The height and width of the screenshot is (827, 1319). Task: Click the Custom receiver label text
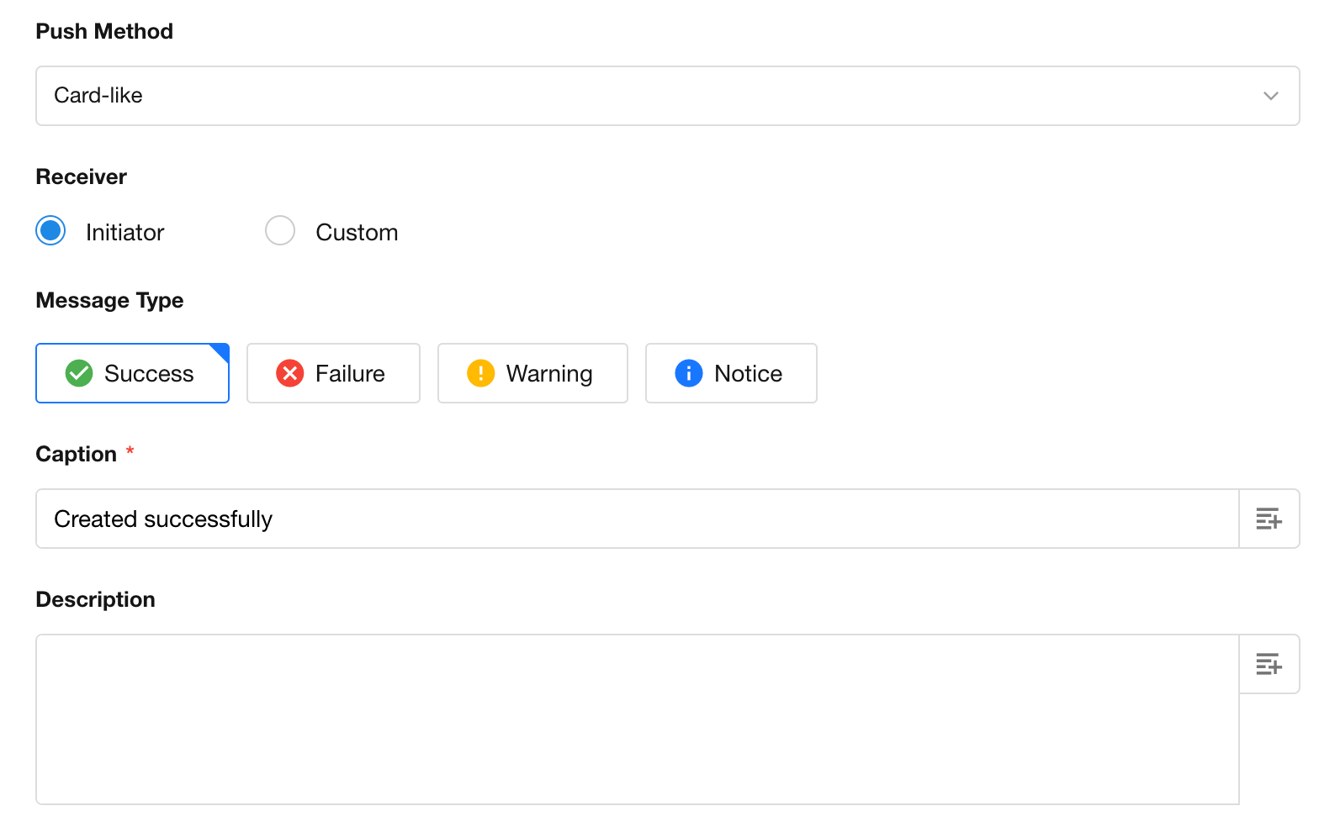pyautogui.click(x=357, y=233)
